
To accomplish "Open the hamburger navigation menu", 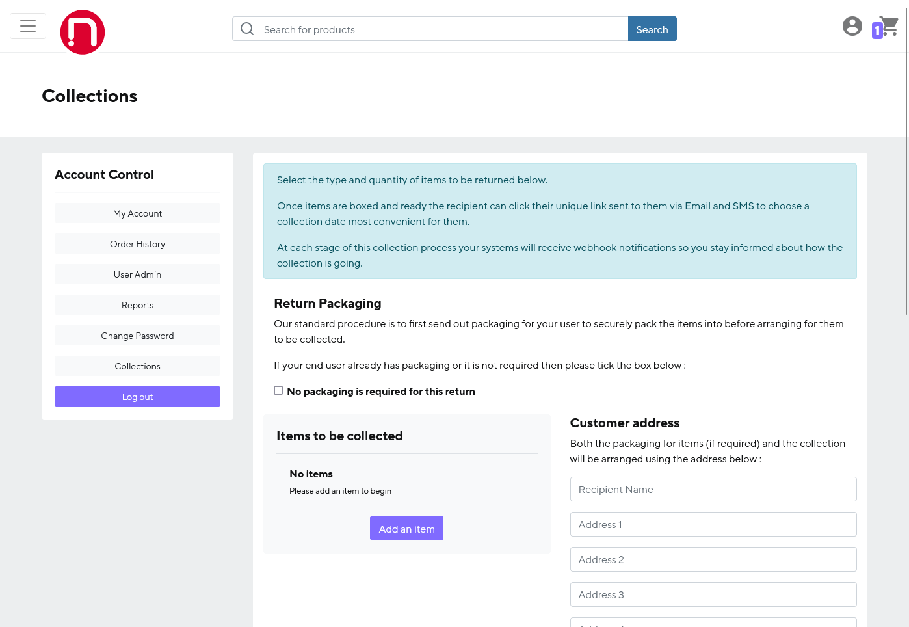I will (28, 26).
